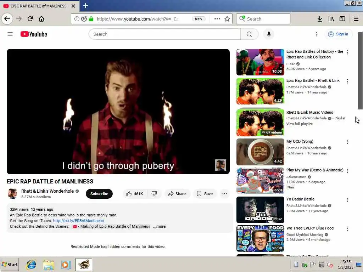Click the channel watermark in the video corner
The width and height of the screenshot is (363, 272).
click(x=220, y=165)
